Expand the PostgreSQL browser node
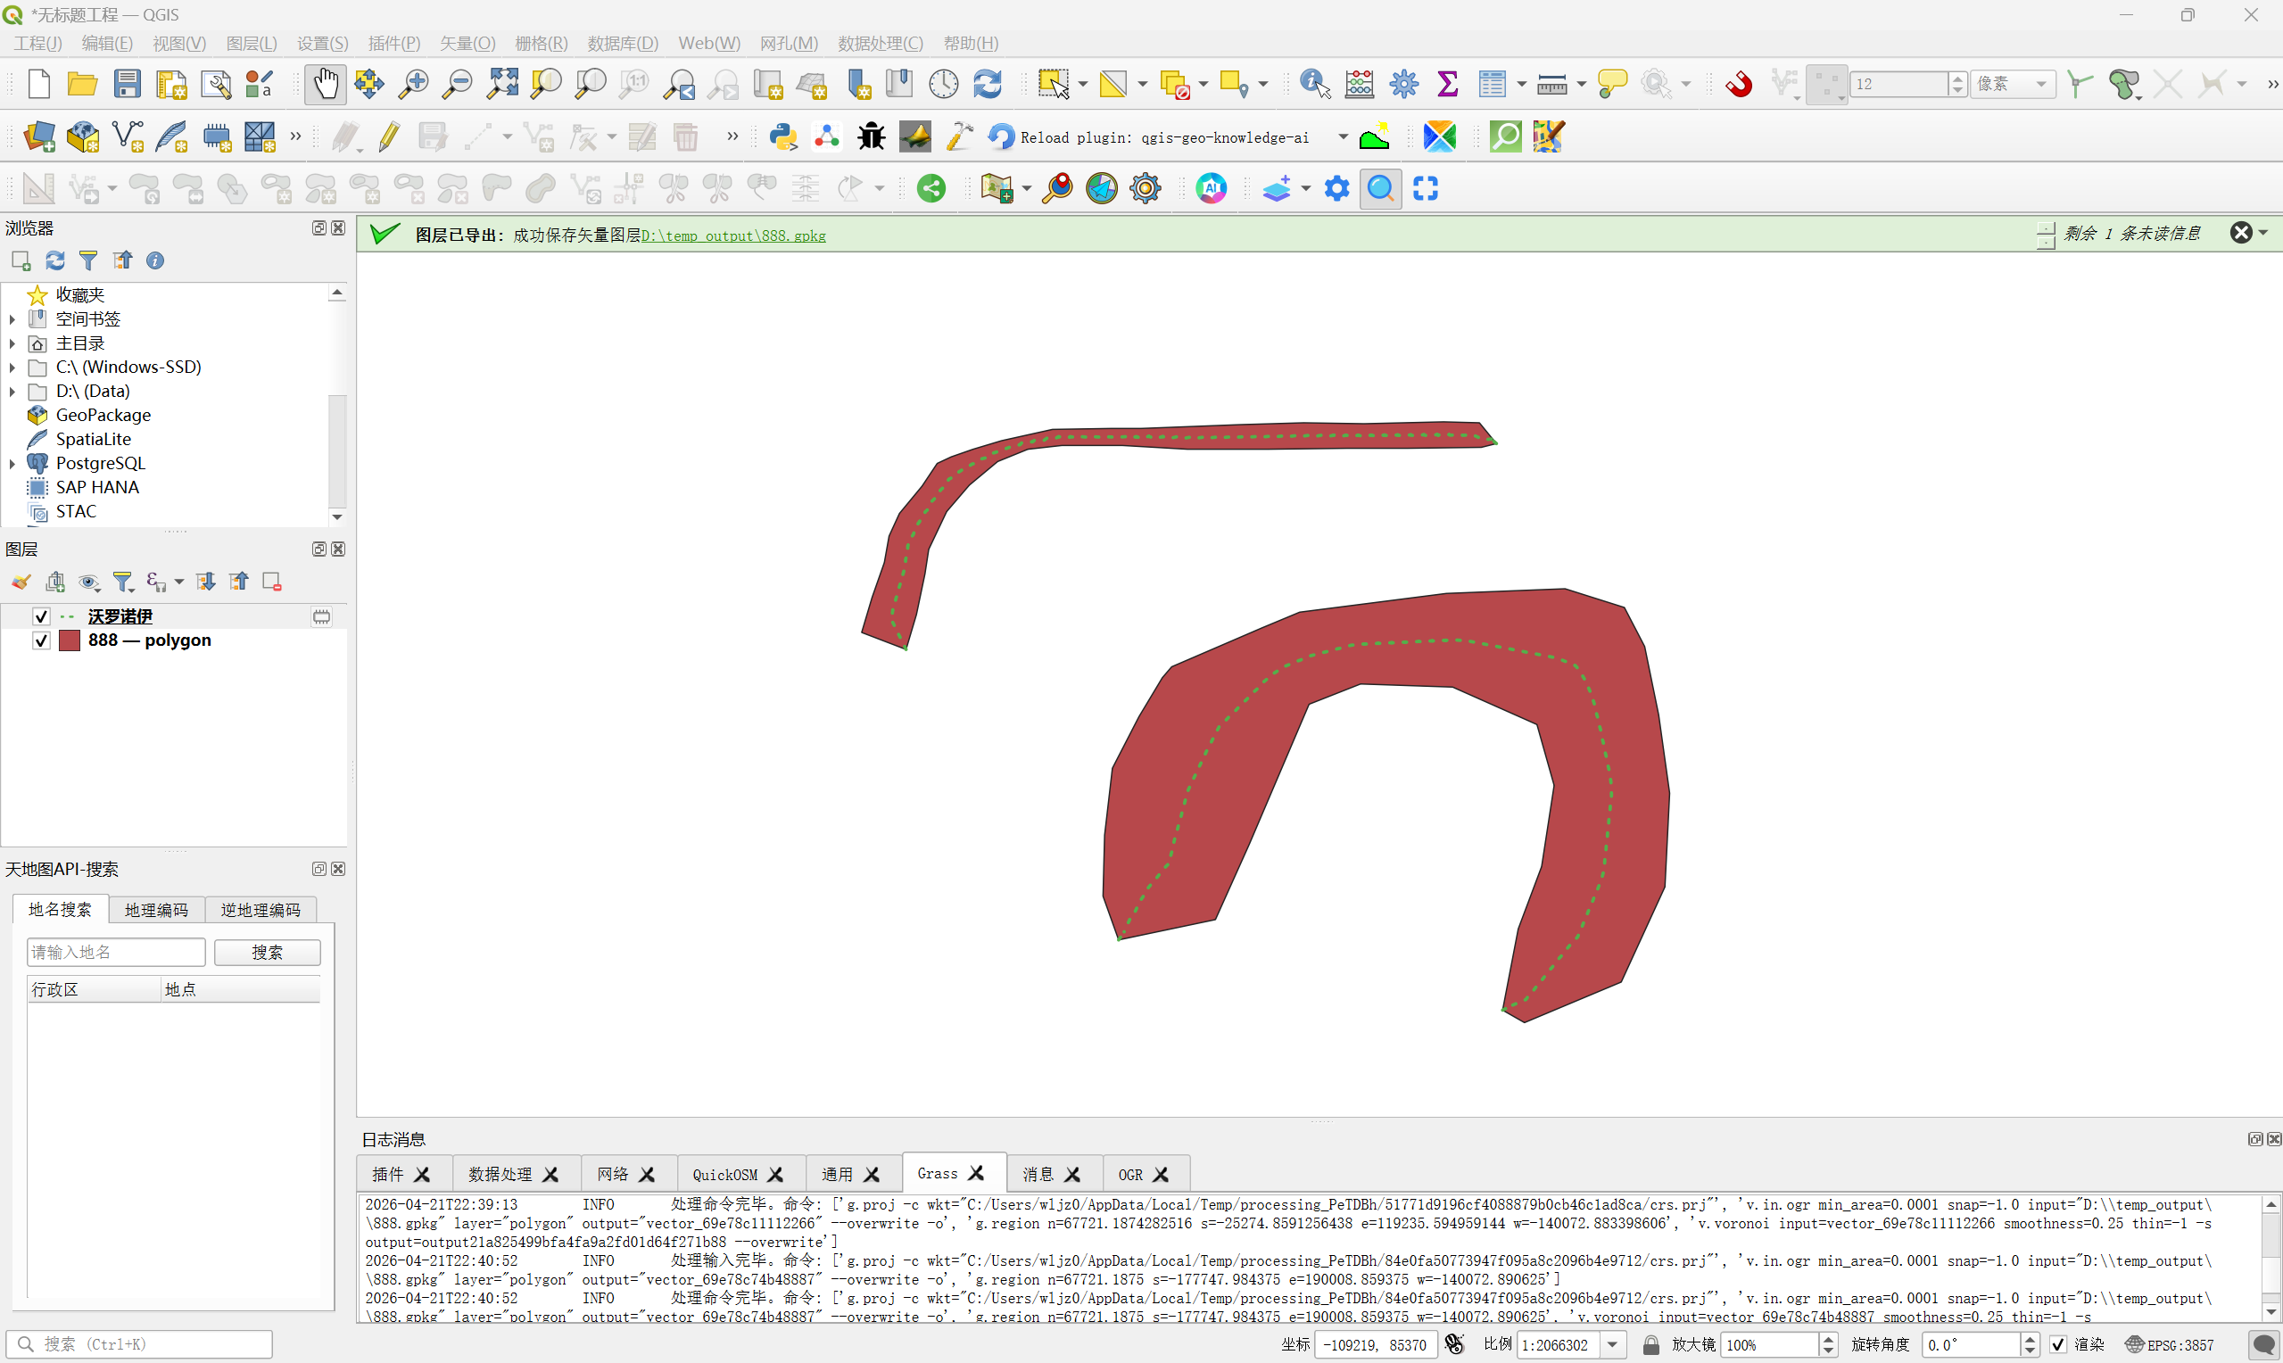Viewport: 2283px width, 1363px height. pyautogui.click(x=12, y=464)
